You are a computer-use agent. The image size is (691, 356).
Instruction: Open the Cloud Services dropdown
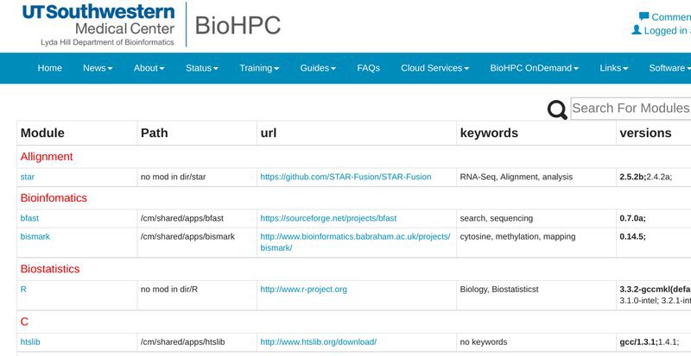click(435, 68)
